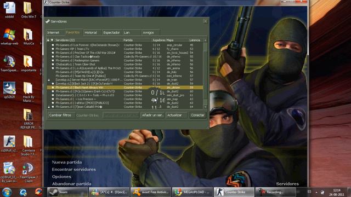This screenshot has height=197, width=351.
Task: Switch to the Favoritos tab
Action: [73, 32]
